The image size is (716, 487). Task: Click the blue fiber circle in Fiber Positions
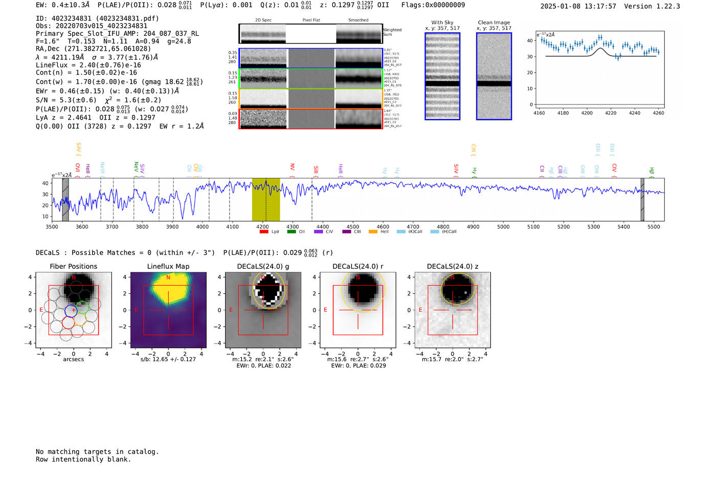[71, 311]
